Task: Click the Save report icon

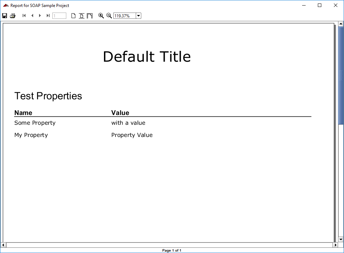Action: click(5, 15)
